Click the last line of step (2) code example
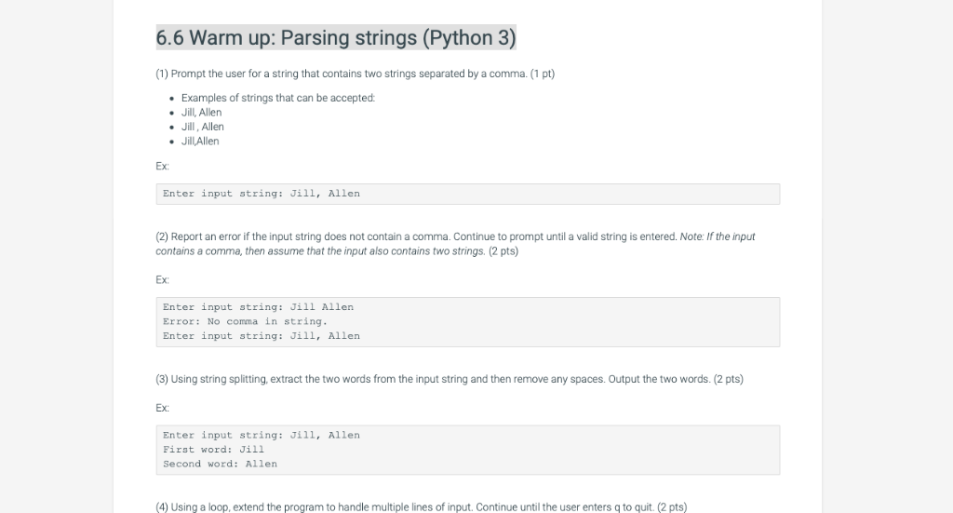This screenshot has width=953, height=513. click(x=261, y=335)
